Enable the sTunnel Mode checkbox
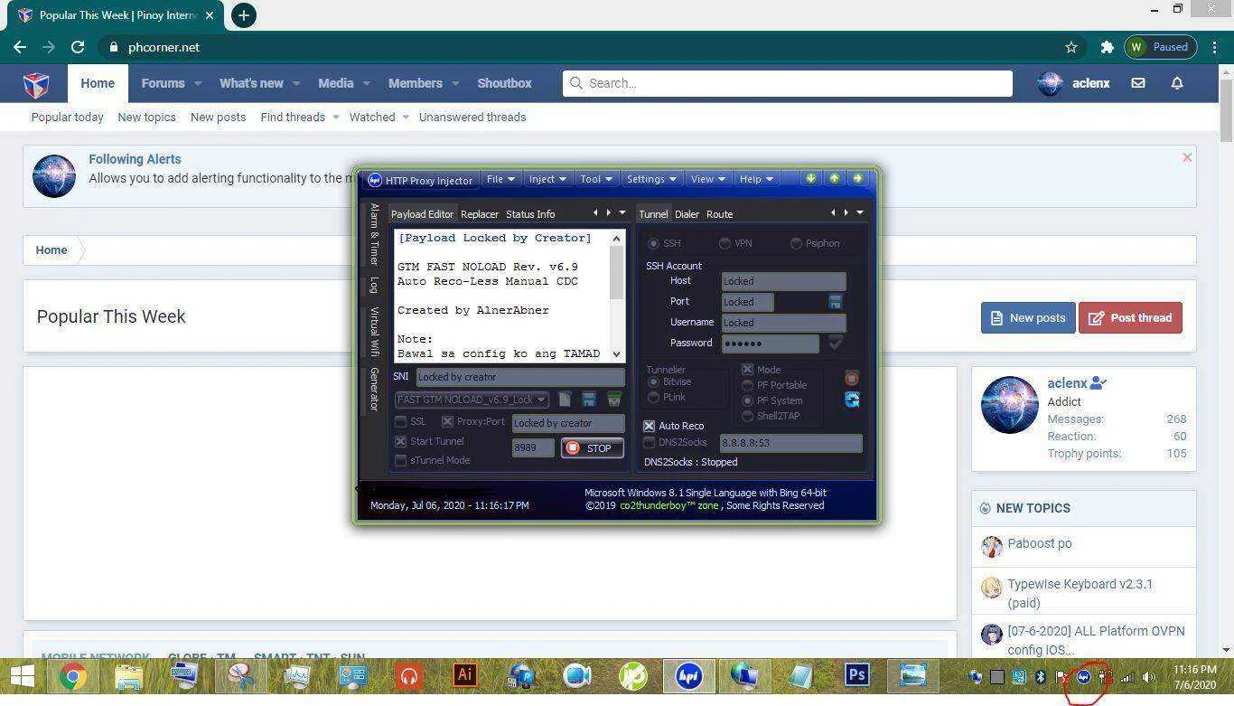This screenshot has width=1234, height=706. pyautogui.click(x=400, y=460)
